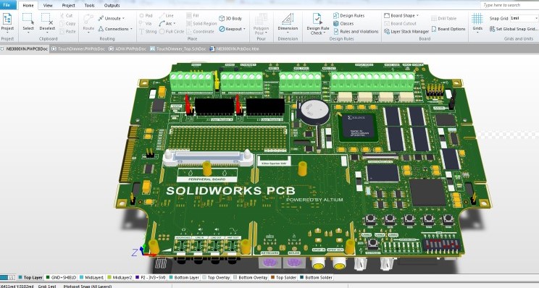Expand the Unroute dropdown

coord(123,19)
